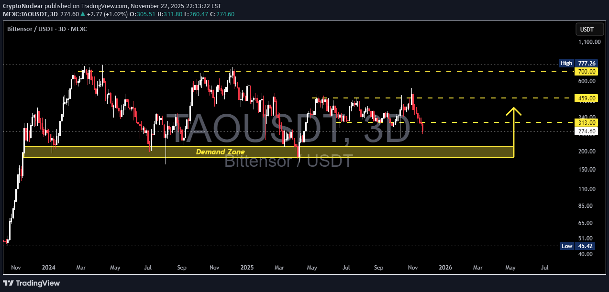This screenshot has width=609, height=292.
Task: Open the USDT currency selector
Action: [587, 30]
